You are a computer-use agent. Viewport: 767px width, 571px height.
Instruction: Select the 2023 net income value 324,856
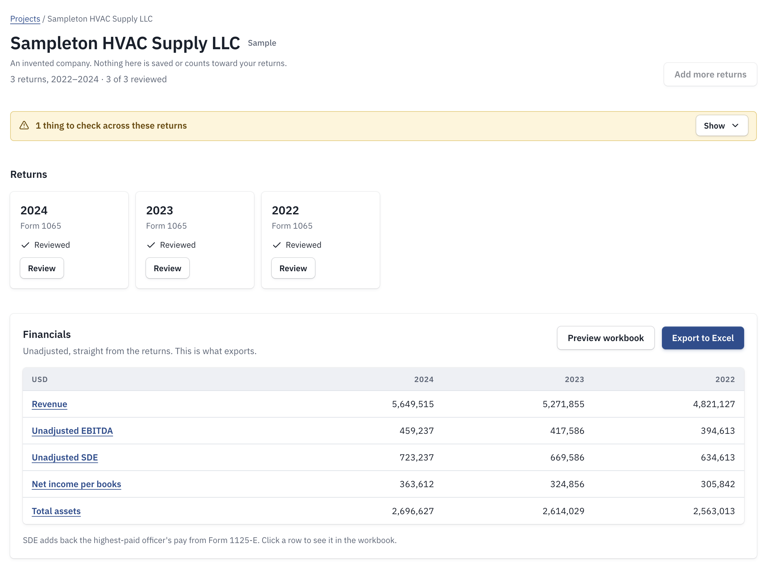coord(567,484)
